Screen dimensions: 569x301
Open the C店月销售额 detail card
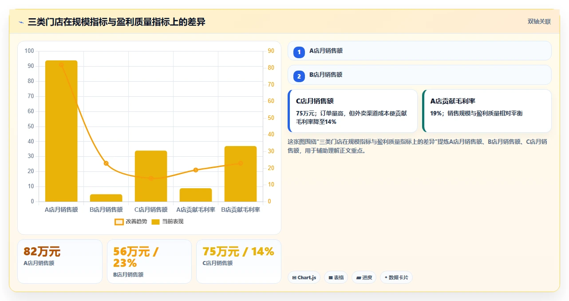pos(352,111)
